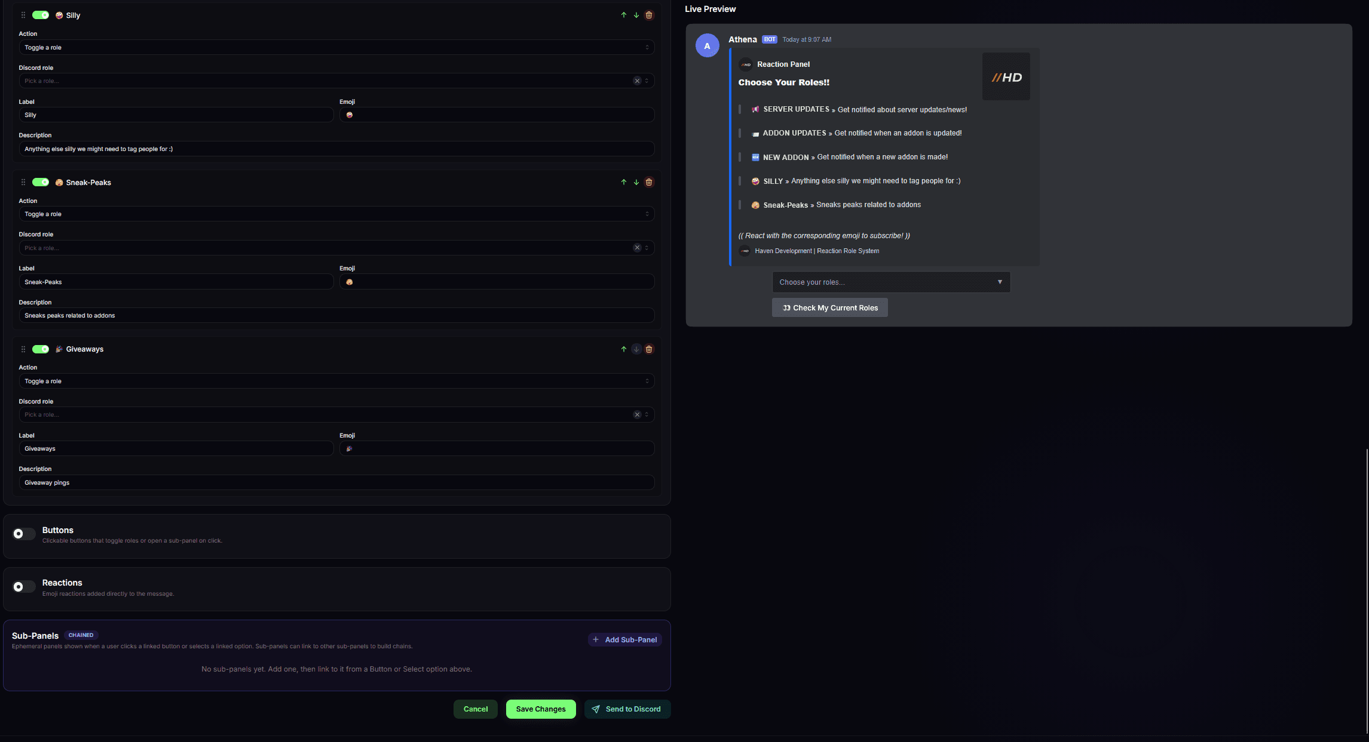The image size is (1369, 742).
Task: Click the footer Haven Development icon
Action: [745, 251]
